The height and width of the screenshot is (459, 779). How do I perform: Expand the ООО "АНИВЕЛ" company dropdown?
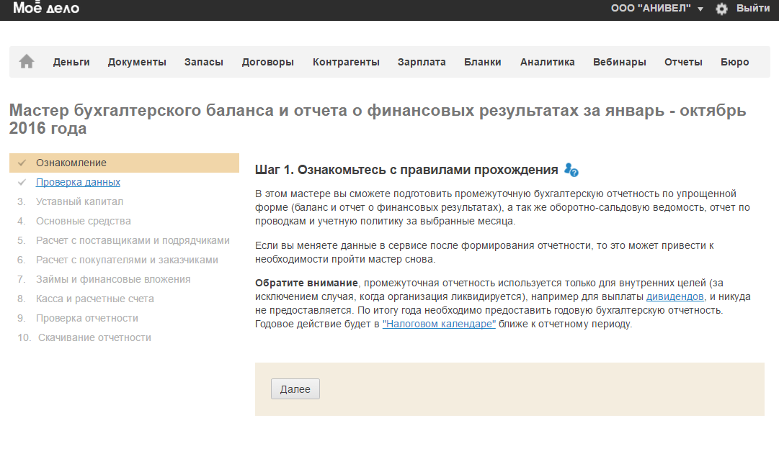(656, 9)
